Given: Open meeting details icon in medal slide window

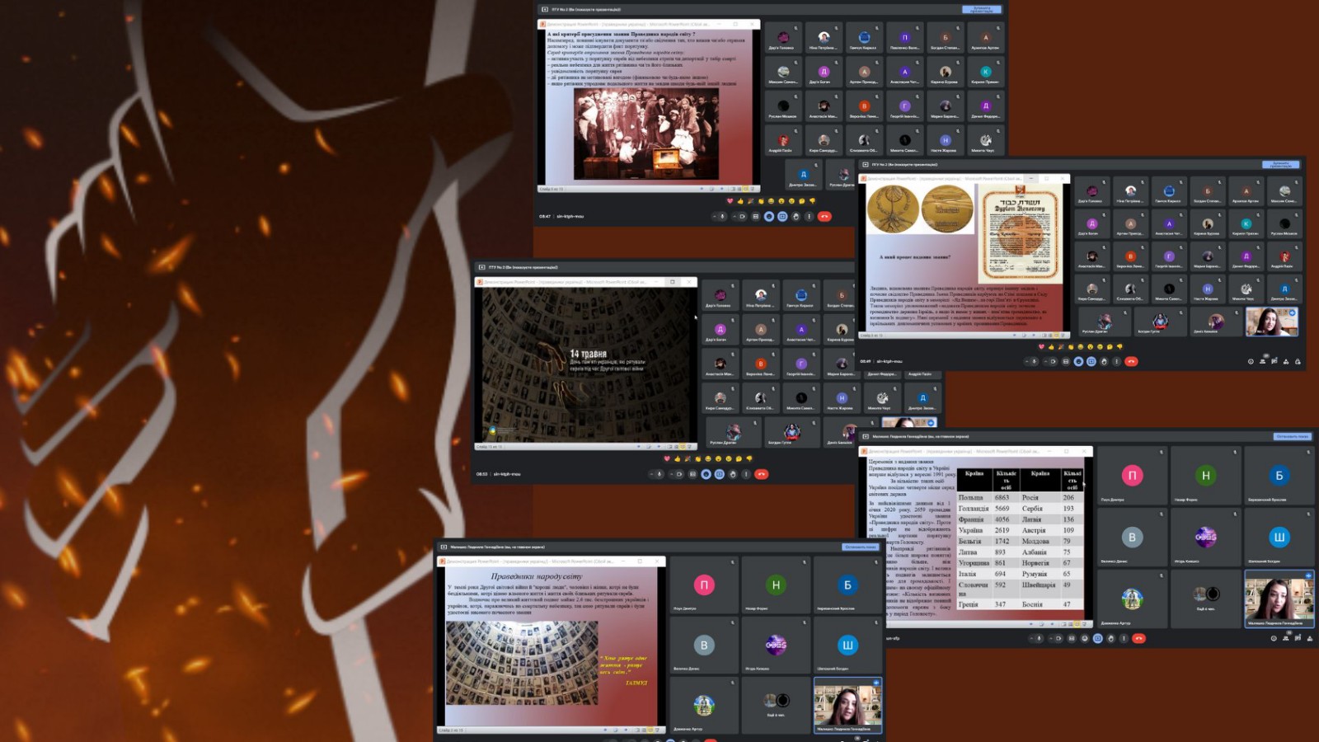Looking at the screenshot, I should click(x=1251, y=361).
